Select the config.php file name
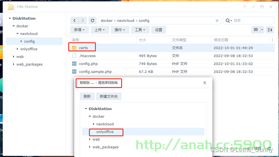This screenshot has height=157, width=279. (88, 64)
